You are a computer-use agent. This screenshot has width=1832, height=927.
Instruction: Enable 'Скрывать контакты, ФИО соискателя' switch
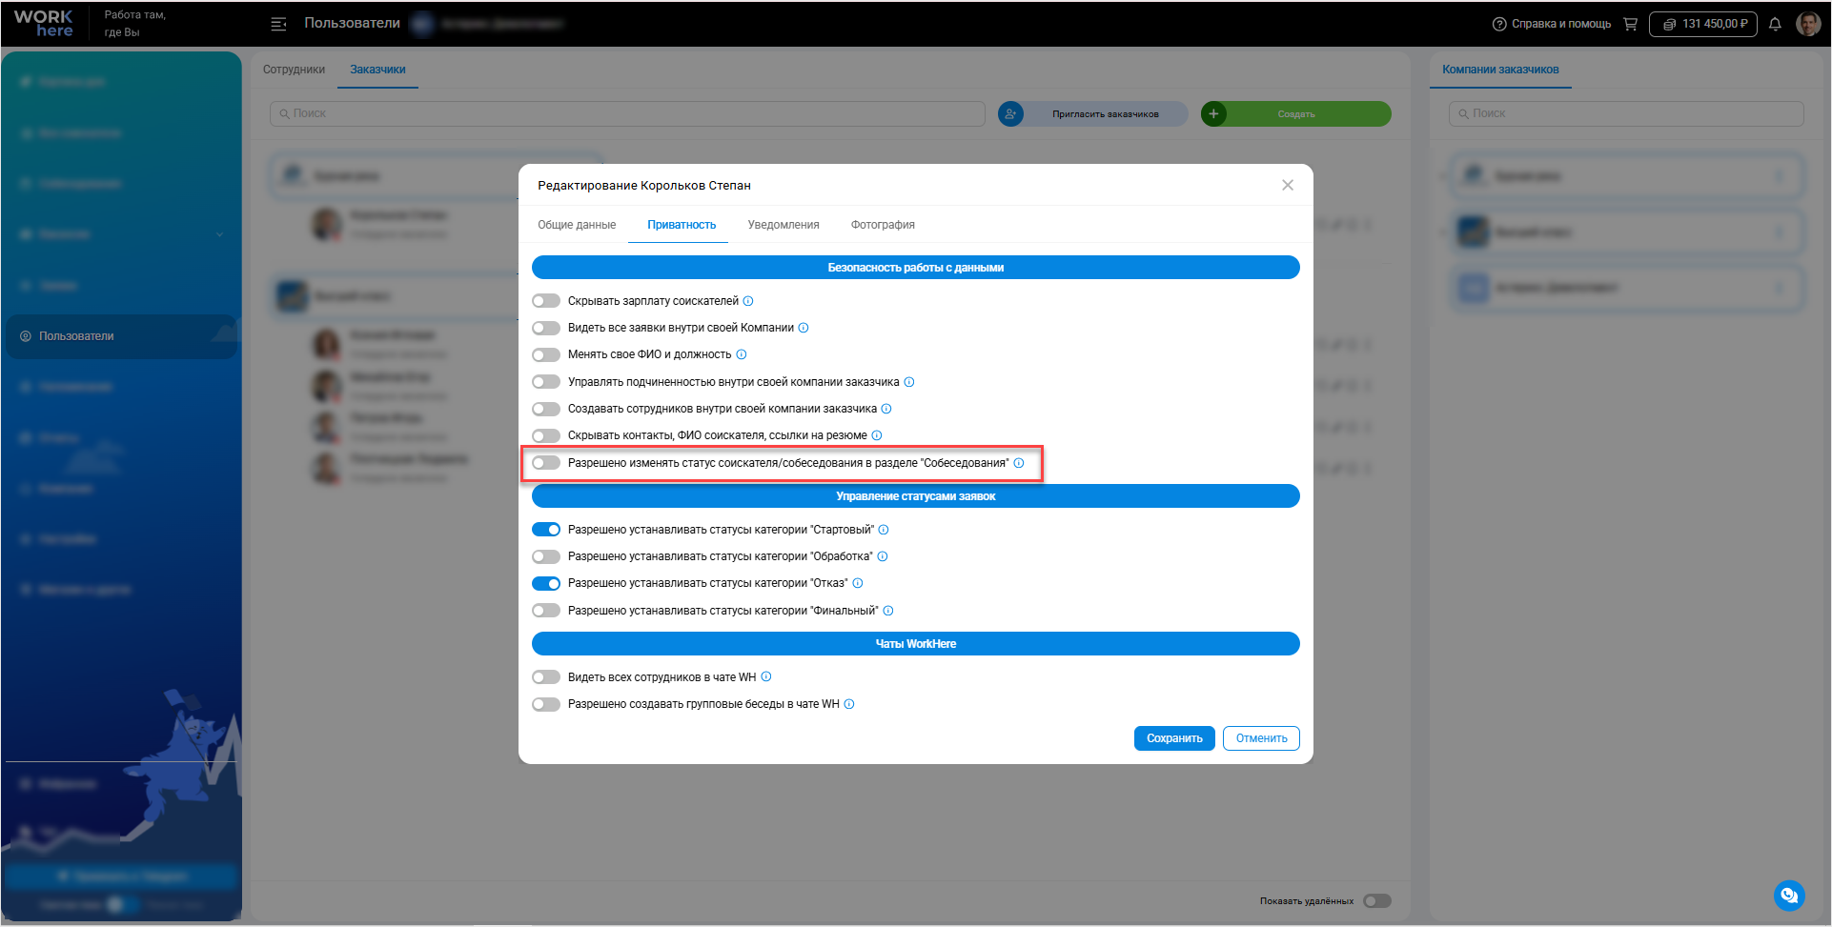pos(546,435)
